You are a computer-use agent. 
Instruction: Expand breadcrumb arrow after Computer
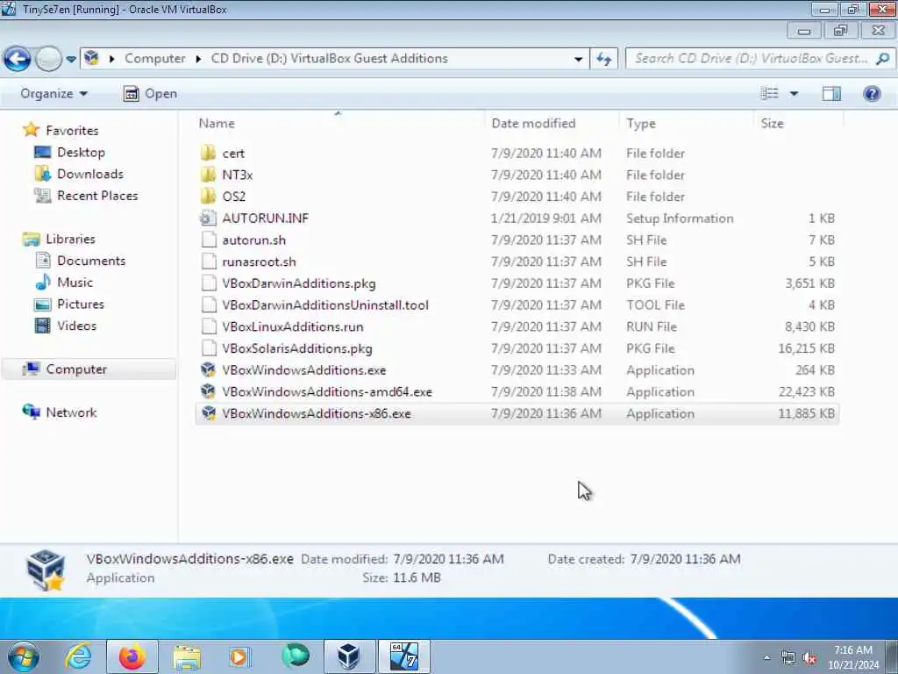pyautogui.click(x=198, y=59)
